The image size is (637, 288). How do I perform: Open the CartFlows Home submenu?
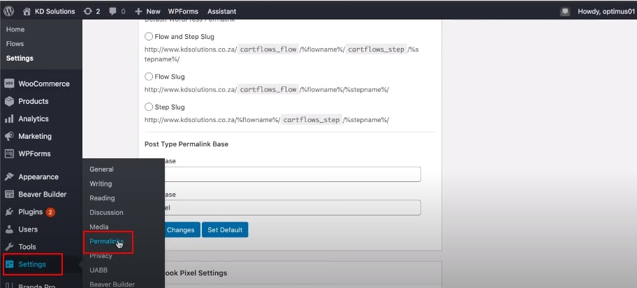point(15,29)
